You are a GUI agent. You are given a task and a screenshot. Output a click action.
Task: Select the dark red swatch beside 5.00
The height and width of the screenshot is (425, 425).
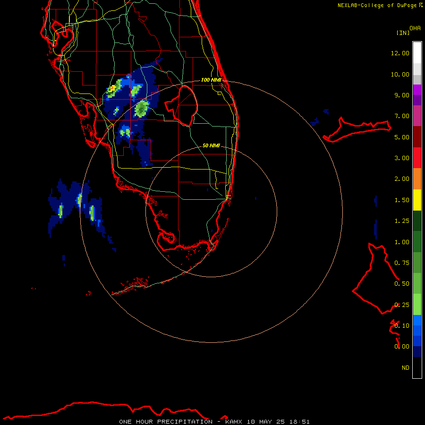coord(417,137)
